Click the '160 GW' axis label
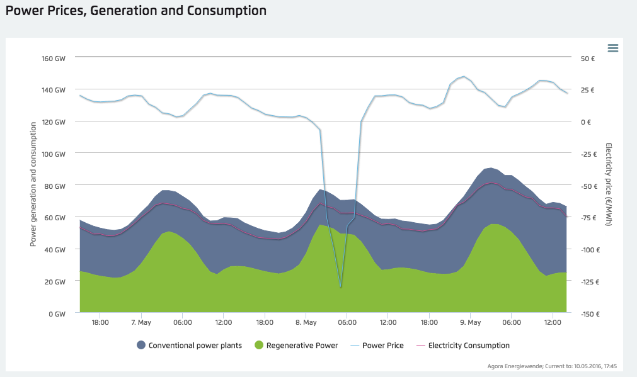 click(x=54, y=59)
